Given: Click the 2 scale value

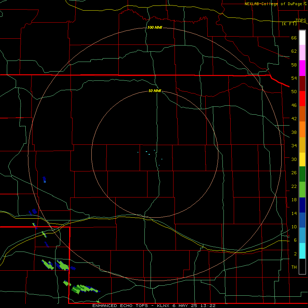Looking at the screenshot, I should point(295,254).
